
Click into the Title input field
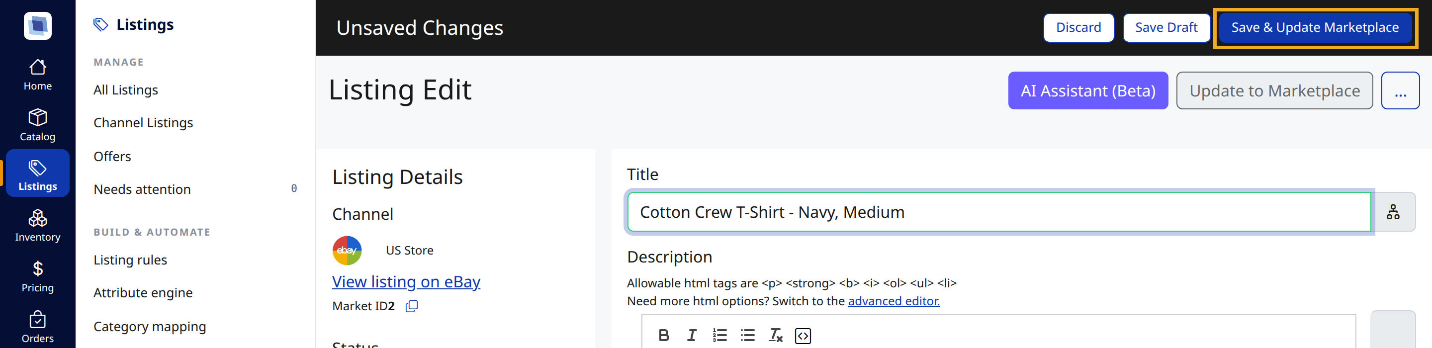pyautogui.click(x=999, y=212)
